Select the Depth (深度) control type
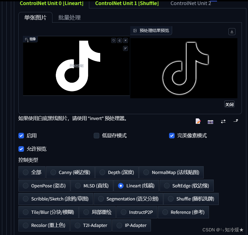 117,172
